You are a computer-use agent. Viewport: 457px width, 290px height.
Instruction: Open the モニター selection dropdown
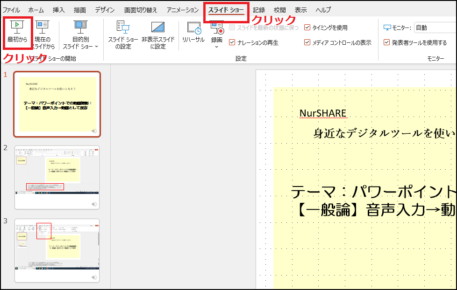(x=435, y=28)
